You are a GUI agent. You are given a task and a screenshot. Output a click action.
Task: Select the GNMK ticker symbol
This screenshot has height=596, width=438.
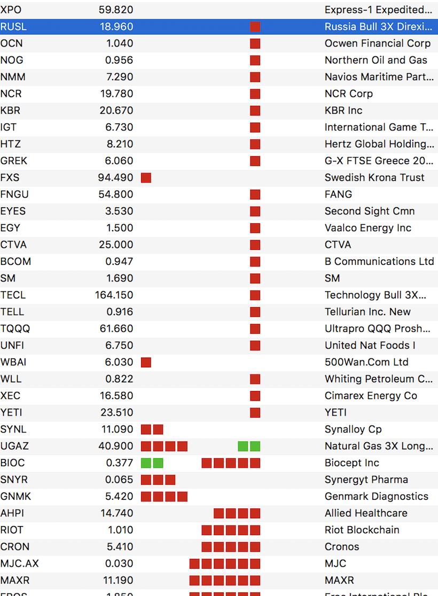point(15,497)
